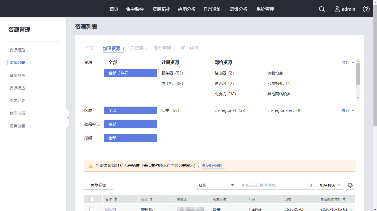Click the filter icon on 类型 column
The width and height of the screenshot is (377, 211).
coord(151,199)
